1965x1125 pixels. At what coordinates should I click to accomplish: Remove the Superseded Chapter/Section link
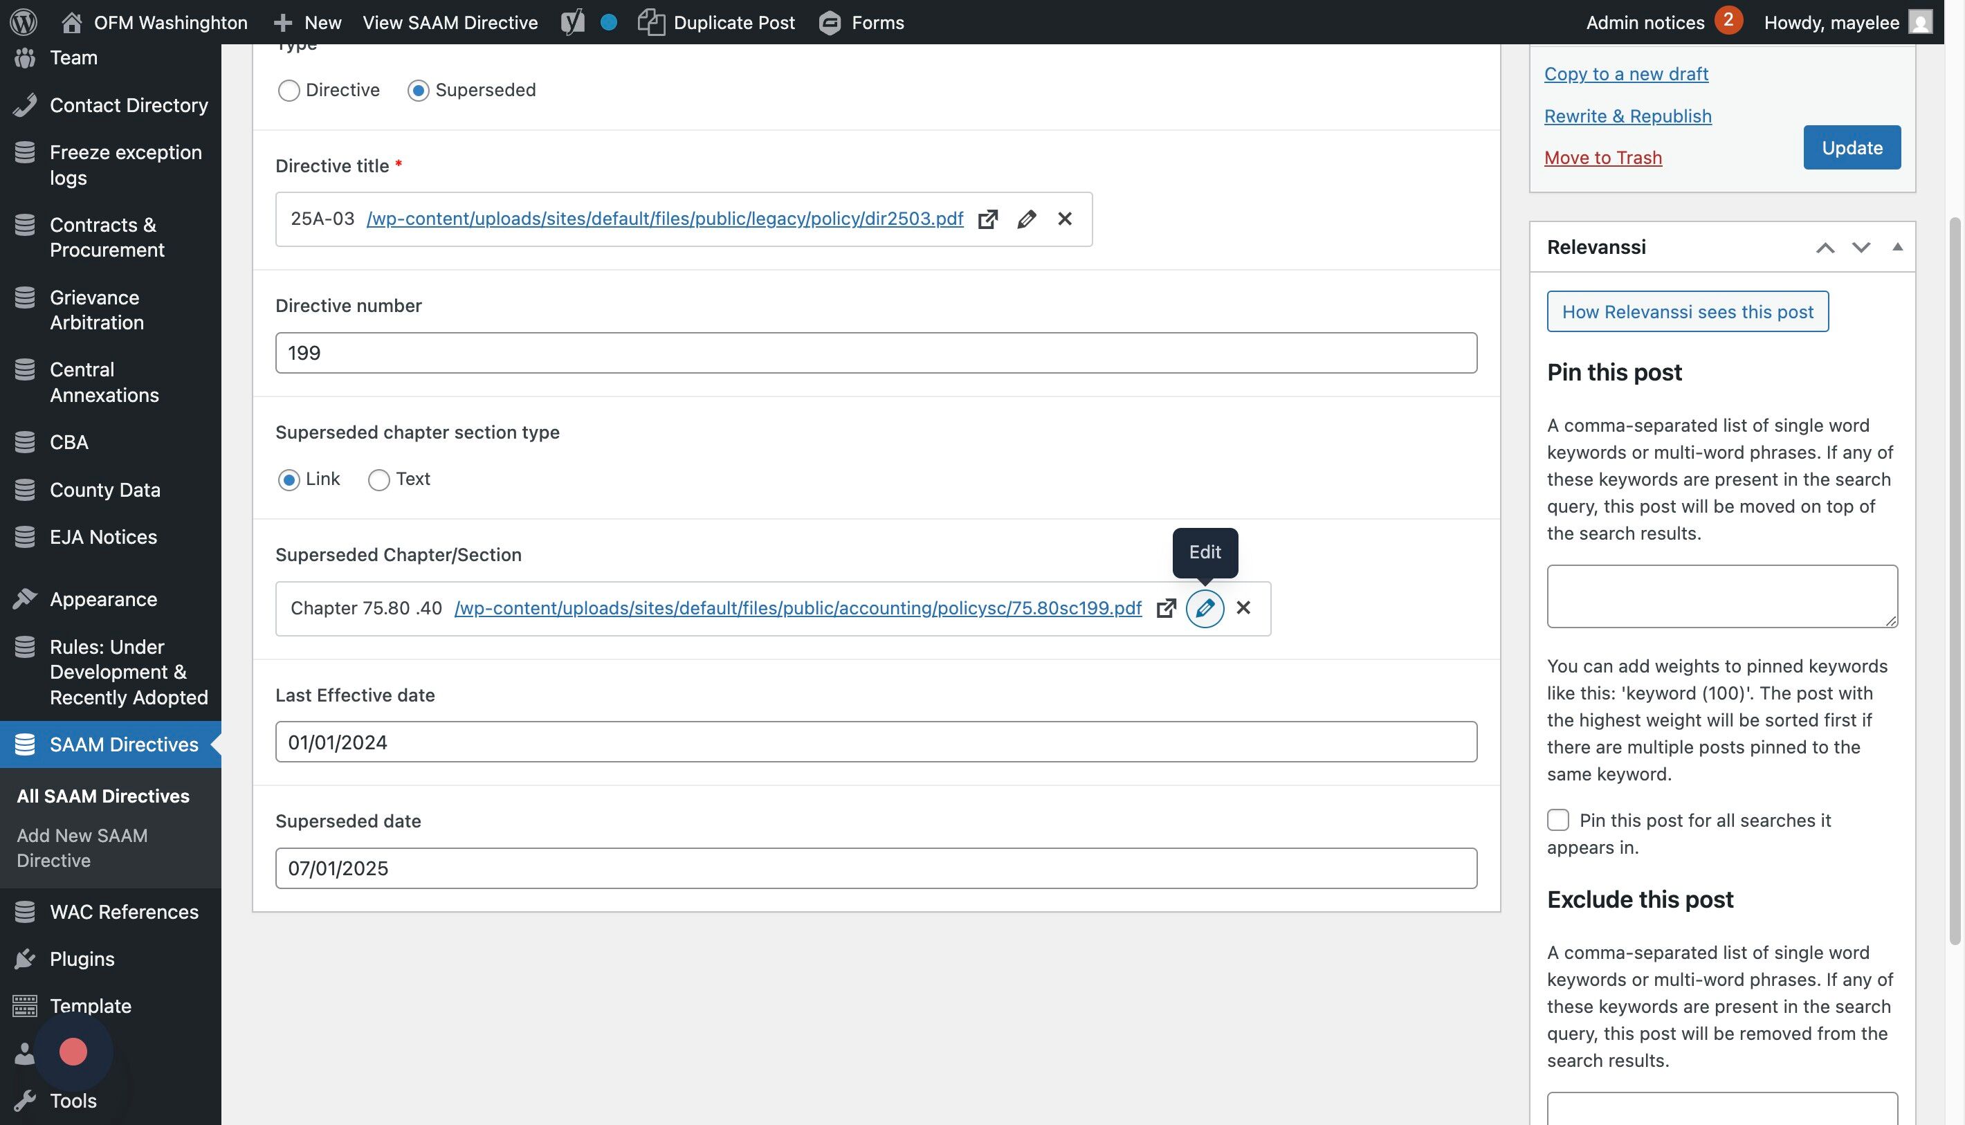point(1243,608)
